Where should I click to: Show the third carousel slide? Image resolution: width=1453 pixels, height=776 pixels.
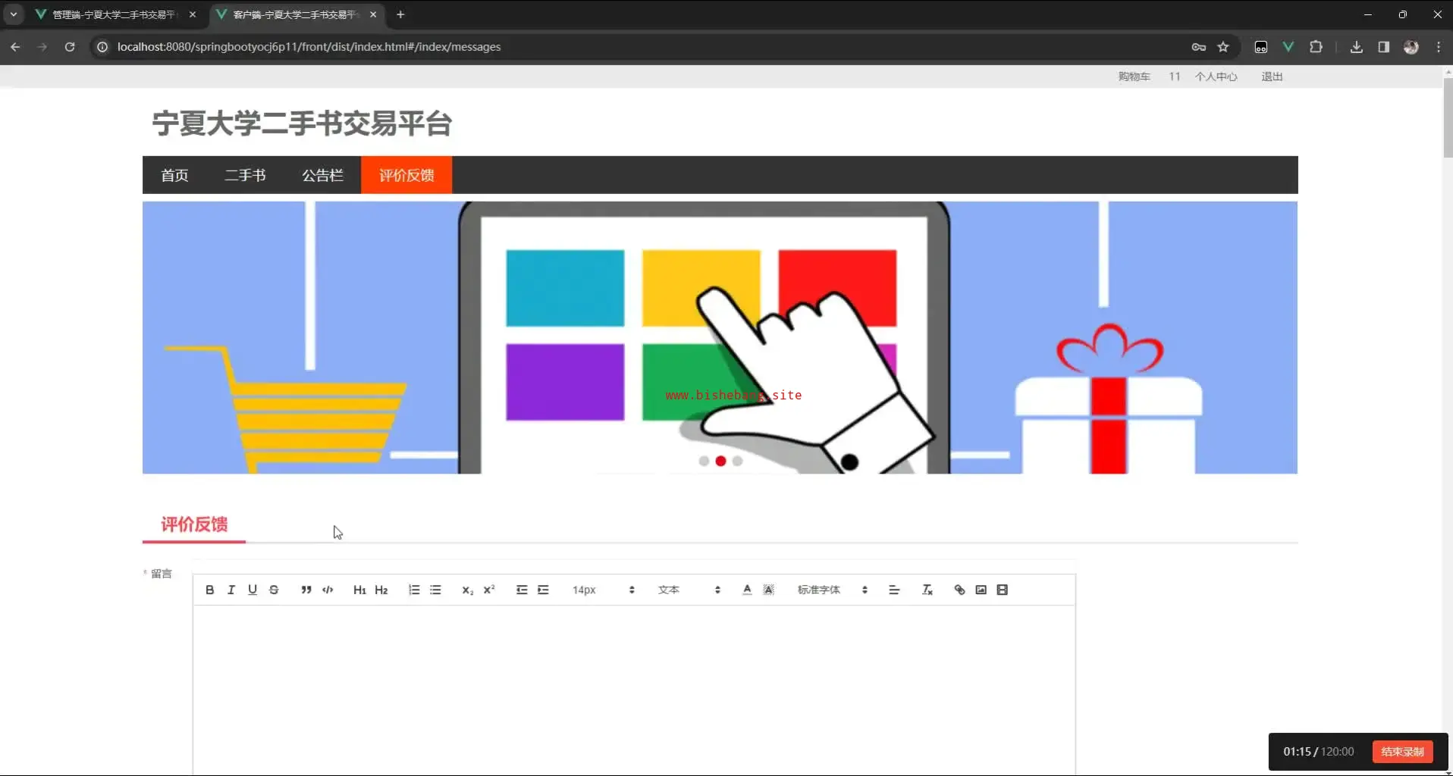tap(737, 461)
